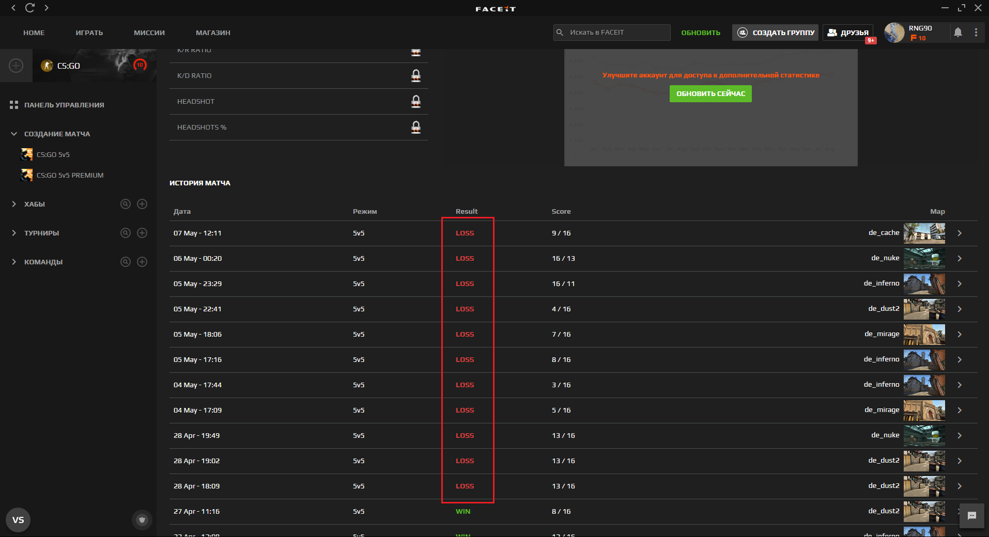The height and width of the screenshot is (537, 989).
Task: Open the VS matchmaking button
Action: point(18,520)
